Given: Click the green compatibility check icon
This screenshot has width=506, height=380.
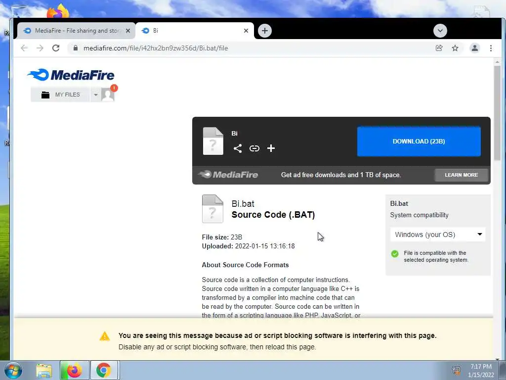Looking at the screenshot, I should [395, 254].
